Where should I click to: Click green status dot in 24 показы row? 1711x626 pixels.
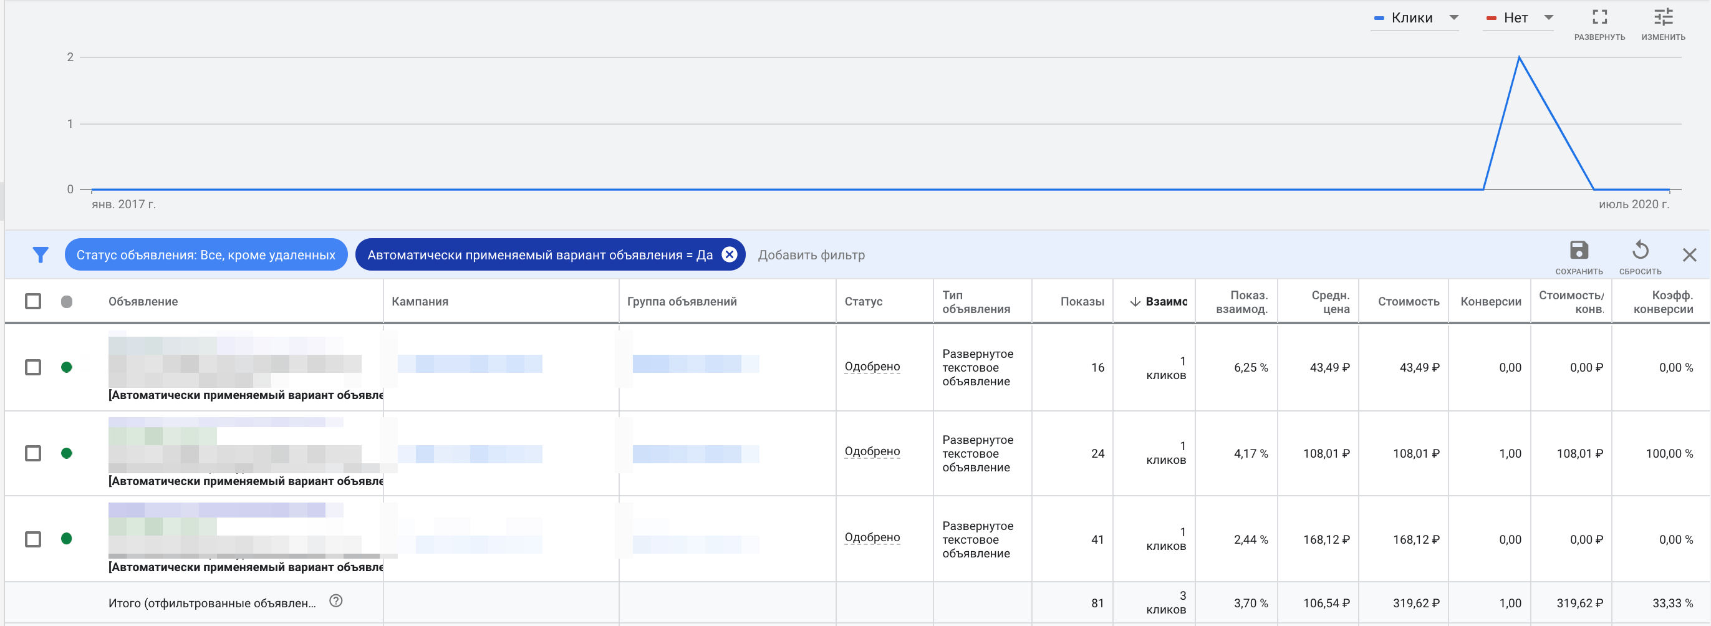[x=67, y=453]
